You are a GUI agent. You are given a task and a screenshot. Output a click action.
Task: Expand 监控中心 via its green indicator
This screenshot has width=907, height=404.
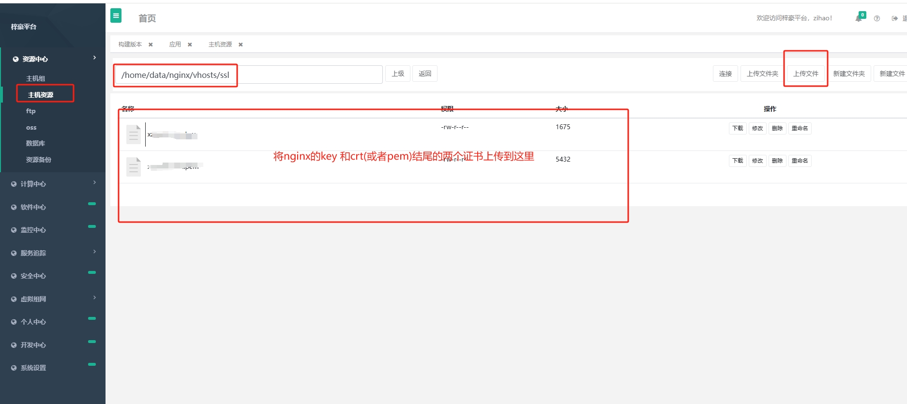tap(92, 226)
